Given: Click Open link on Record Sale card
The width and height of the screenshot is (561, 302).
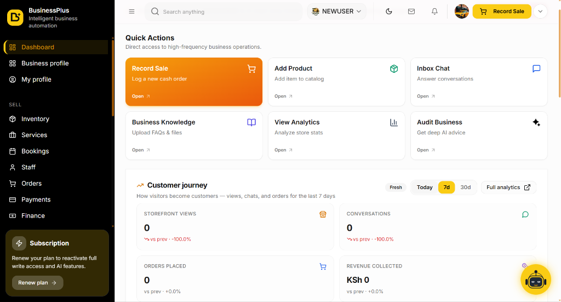Looking at the screenshot, I should 141,96.
